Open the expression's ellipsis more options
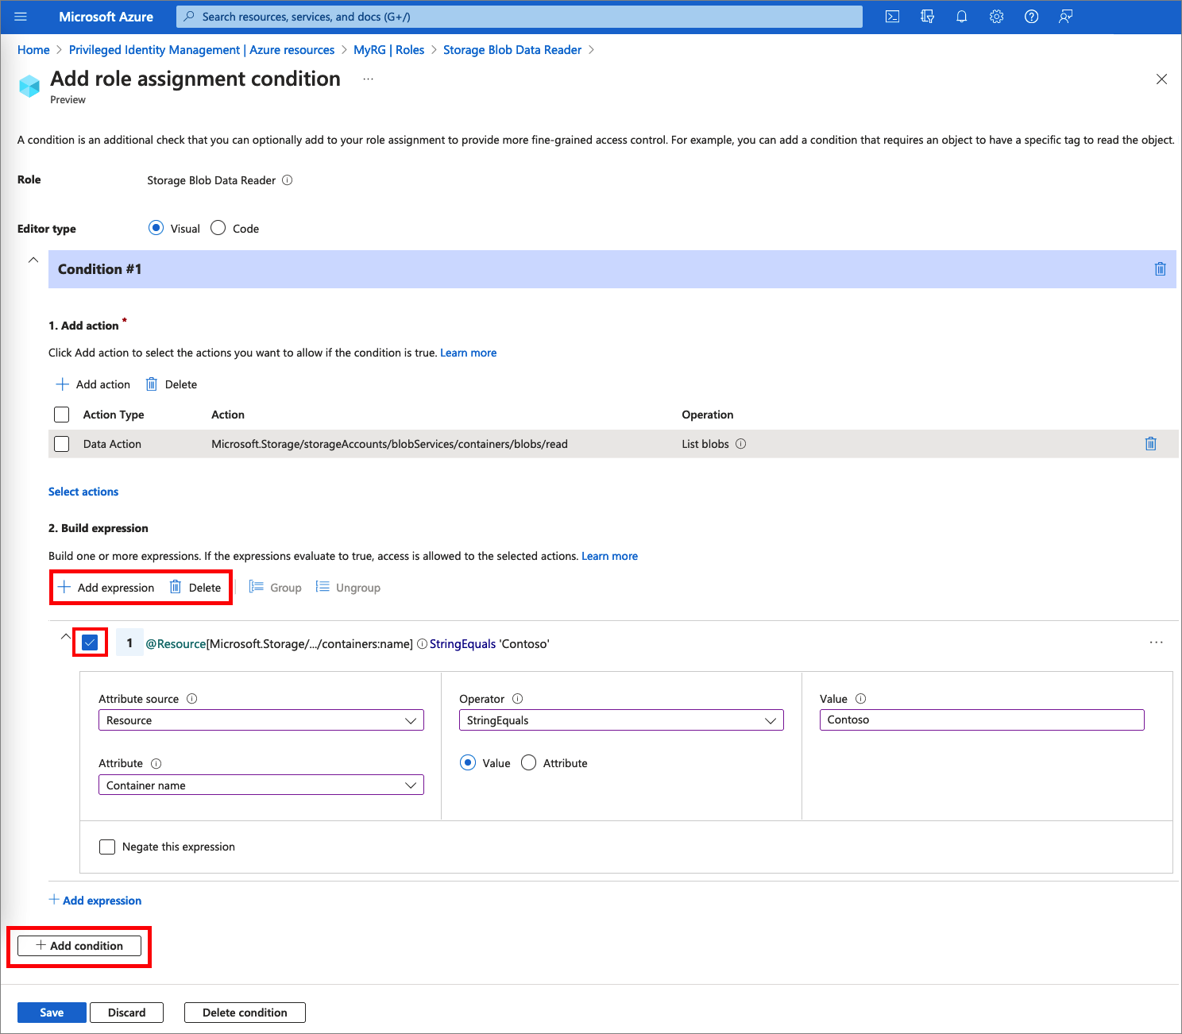The image size is (1182, 1034). (x=1156, y=642)
